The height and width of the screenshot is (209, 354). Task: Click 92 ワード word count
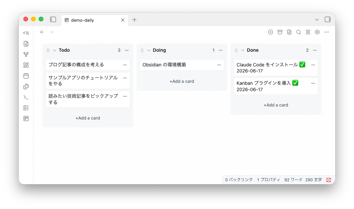pyautogui.click(x=293, y=180)
